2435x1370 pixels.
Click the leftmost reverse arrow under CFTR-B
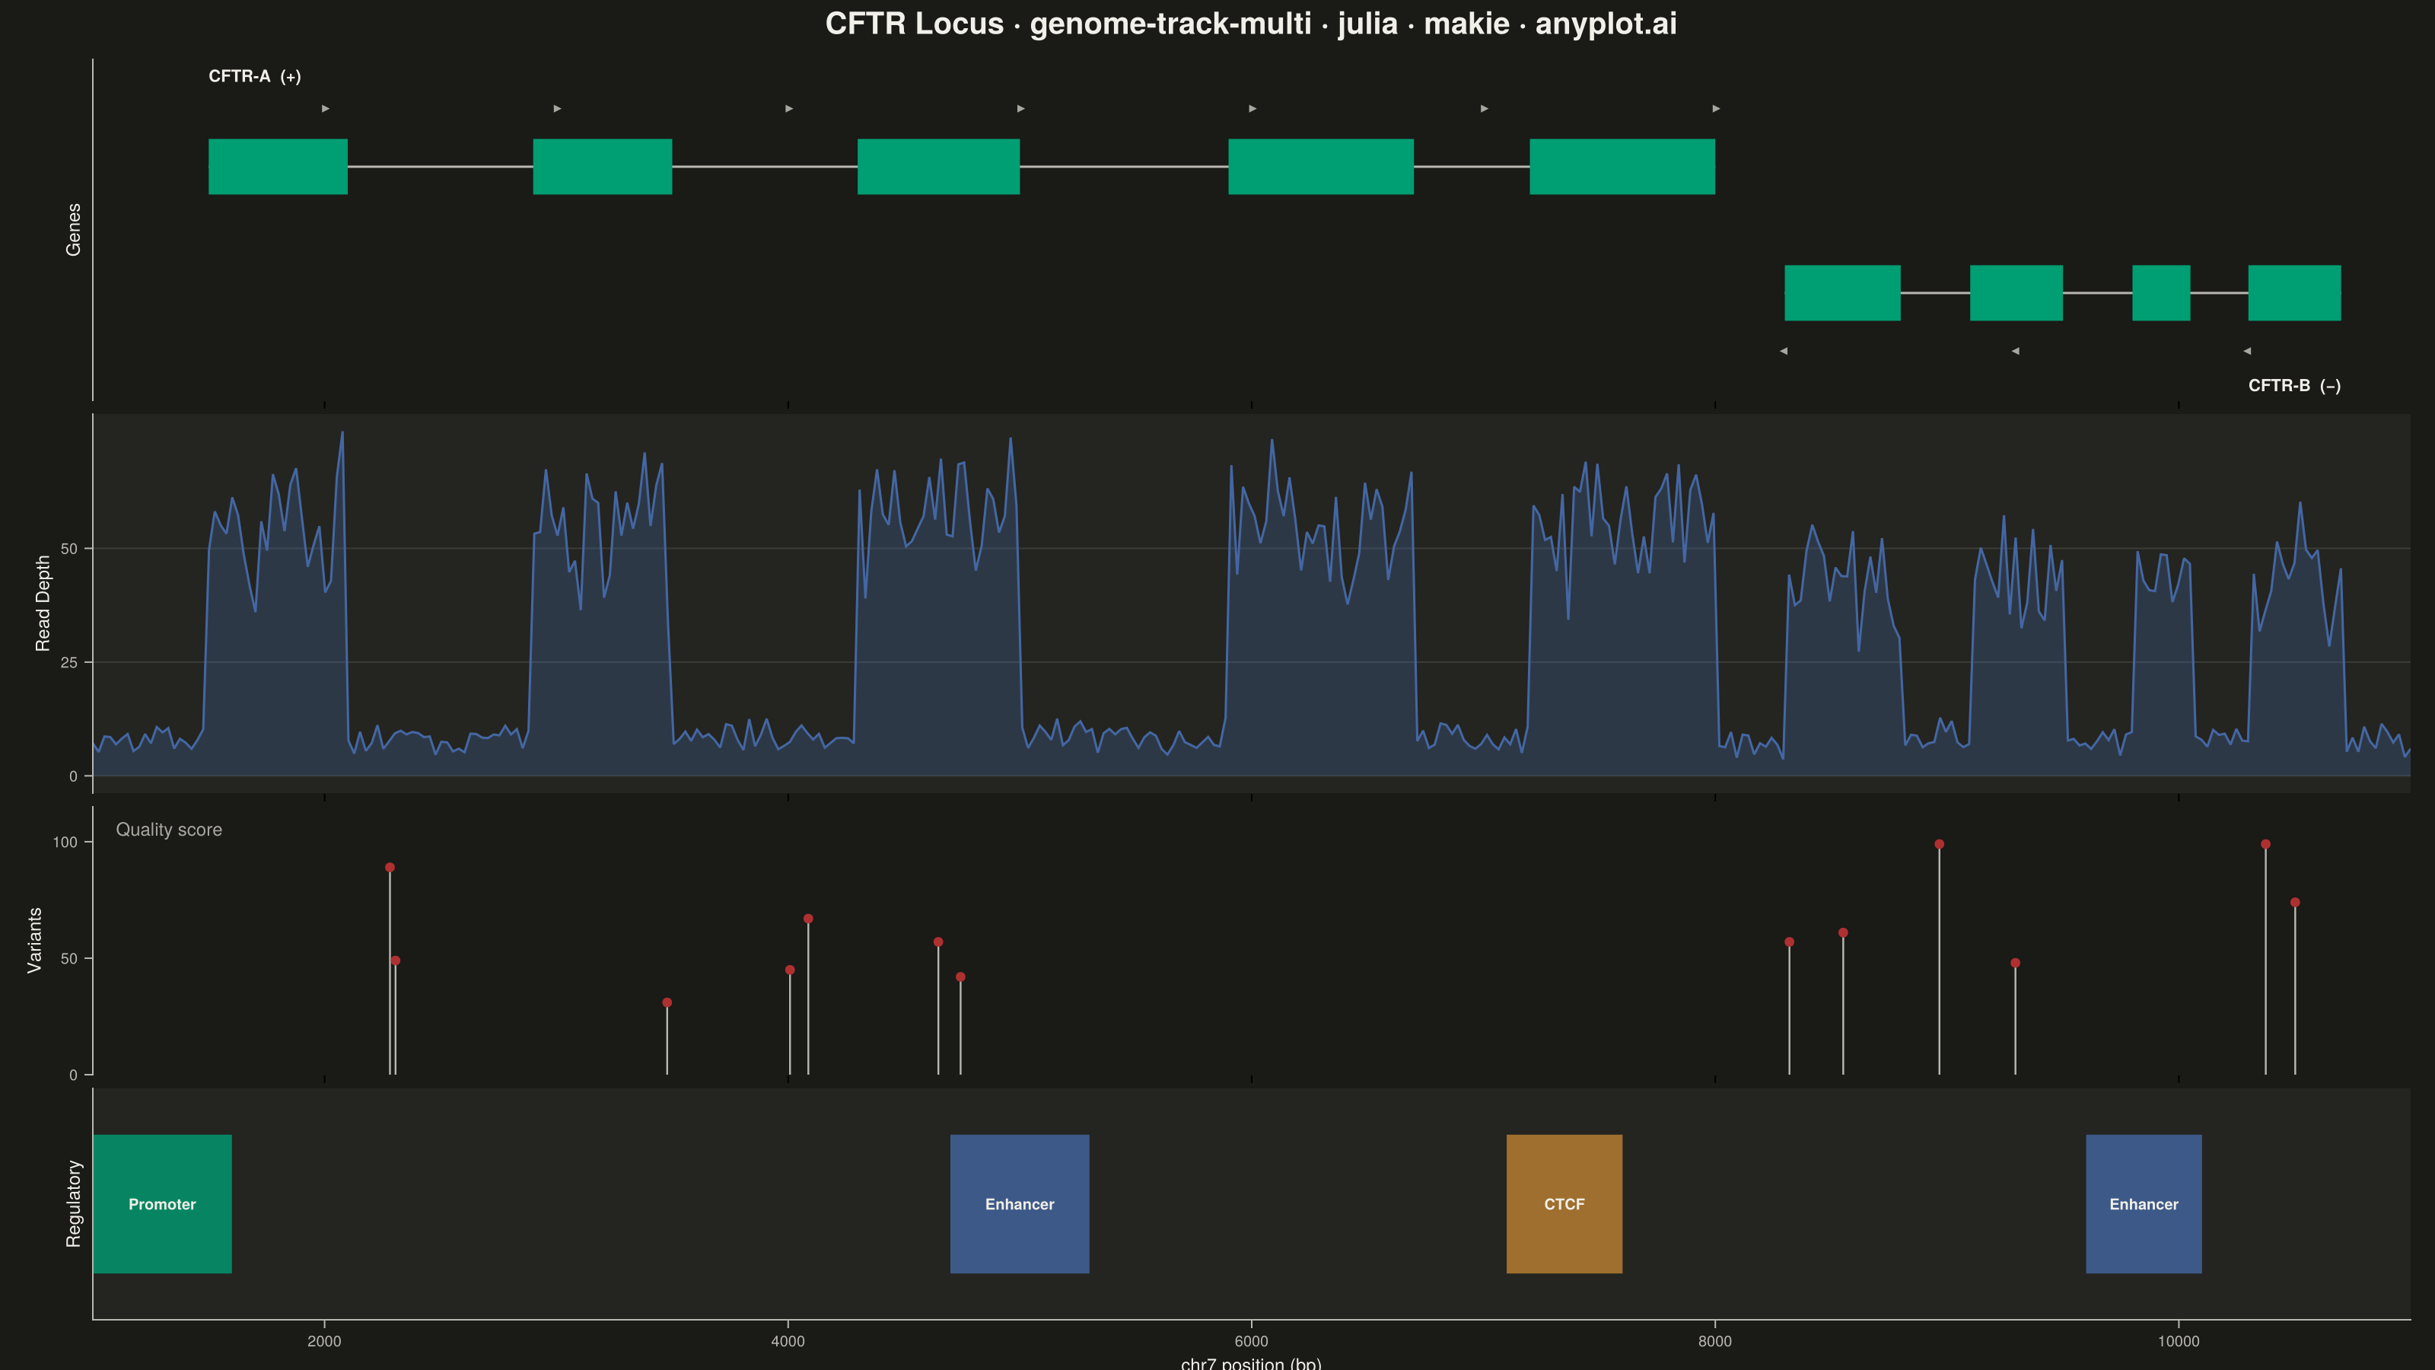[1784, 351]
